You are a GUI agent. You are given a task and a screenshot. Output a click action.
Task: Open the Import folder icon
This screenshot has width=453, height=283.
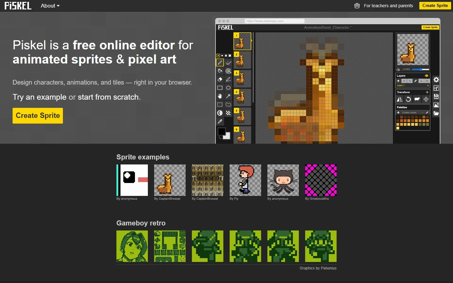pos(436,113)
